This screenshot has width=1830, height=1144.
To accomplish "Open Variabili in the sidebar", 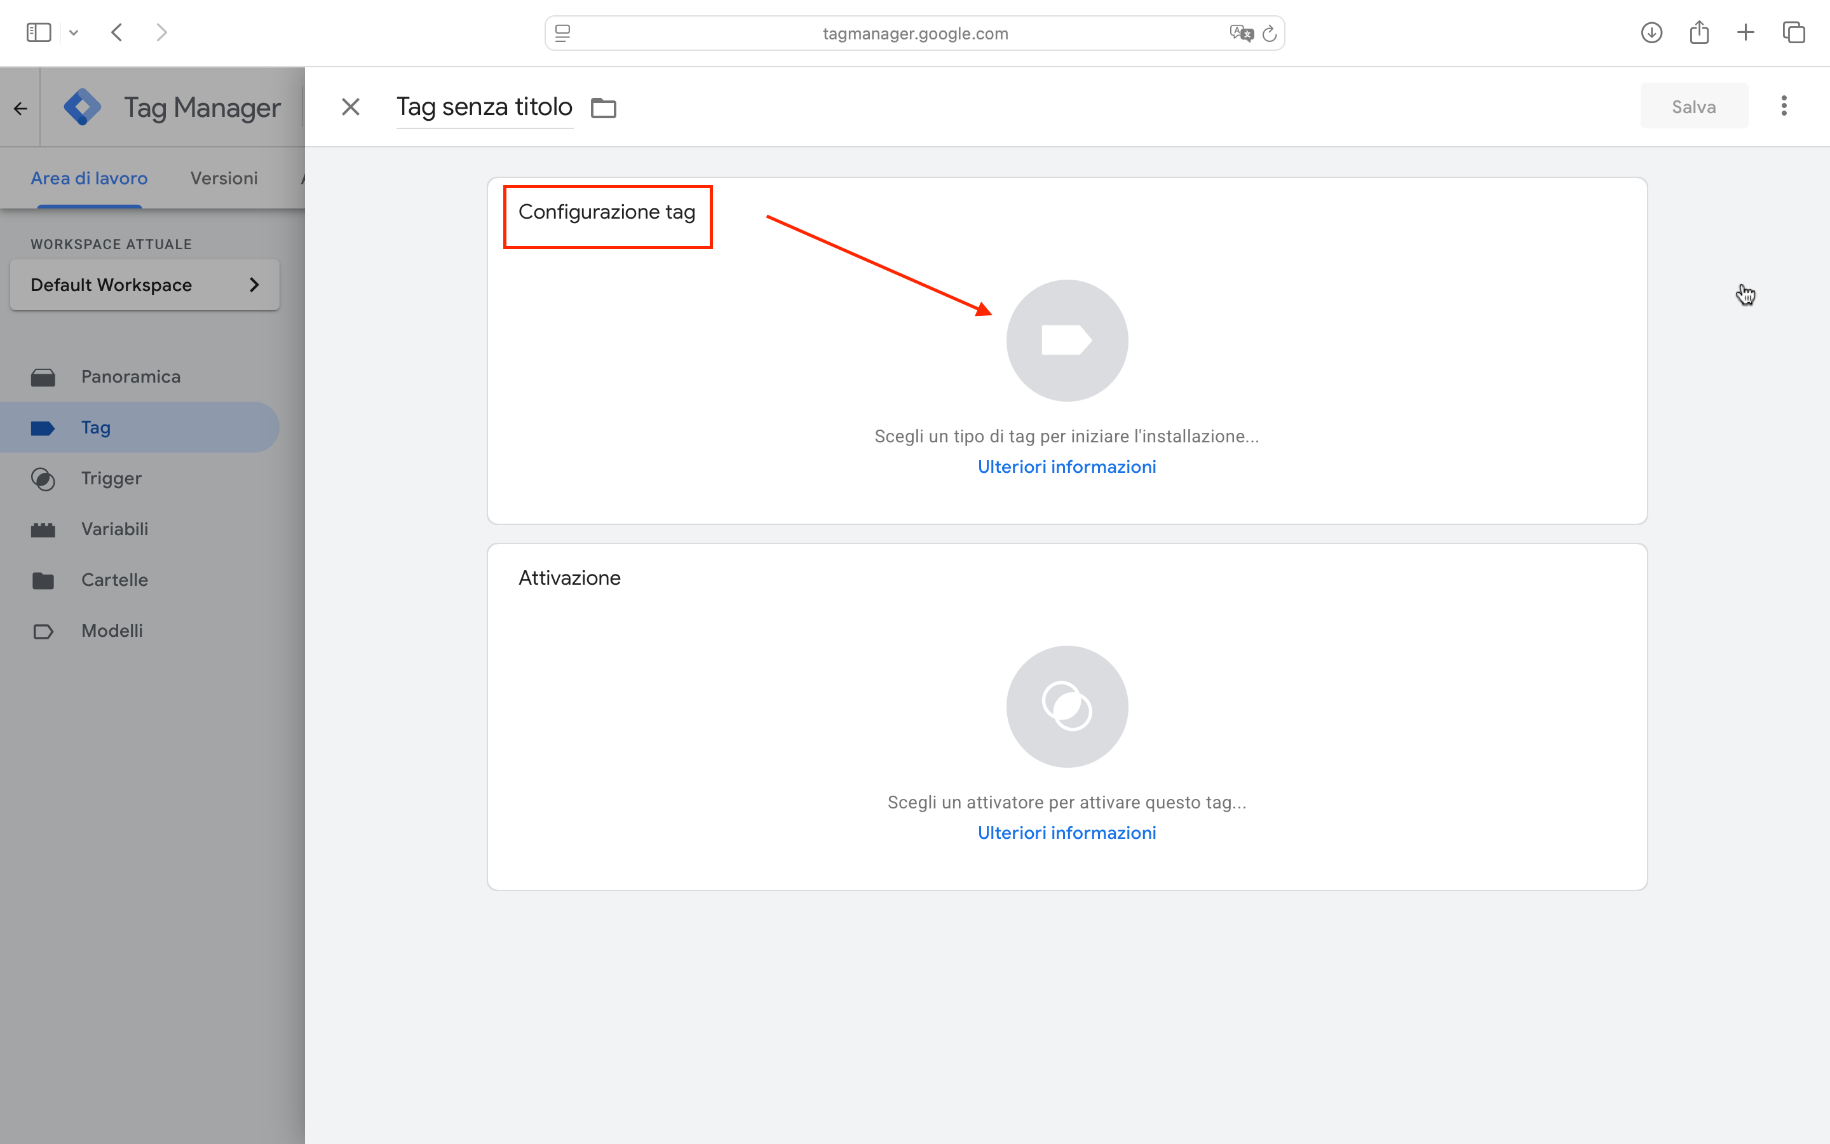I will 114,529.
